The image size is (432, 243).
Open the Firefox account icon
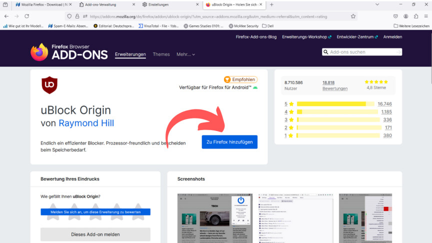[x=406, y=16]
